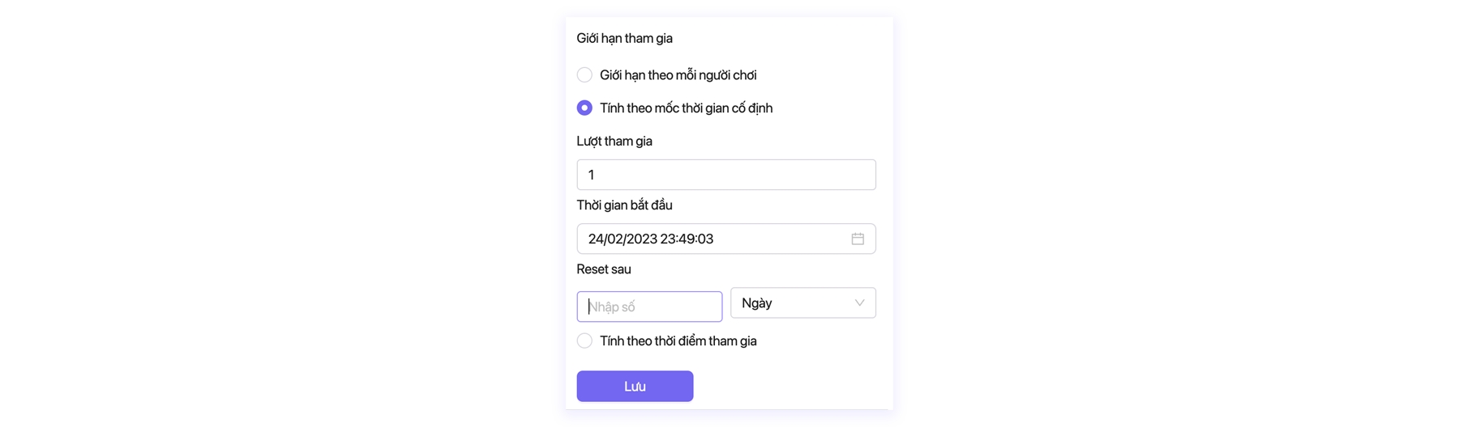The height and width of the screenshot is (427, 1459).
Task: Click the Nhập số reset input
Action: [649, 307]
